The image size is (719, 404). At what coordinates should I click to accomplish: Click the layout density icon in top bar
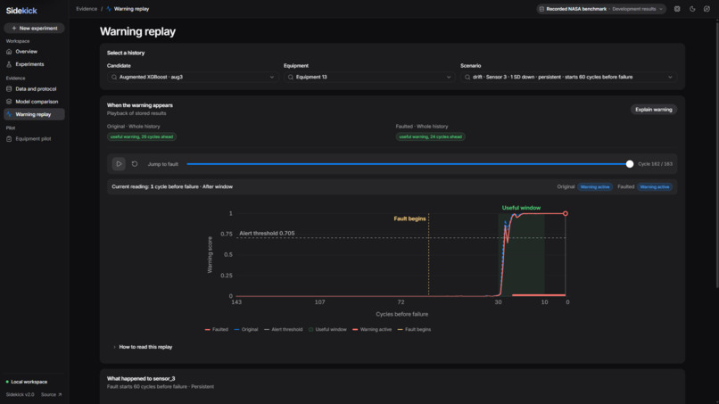pyautogui.click(x=677, y=9)
